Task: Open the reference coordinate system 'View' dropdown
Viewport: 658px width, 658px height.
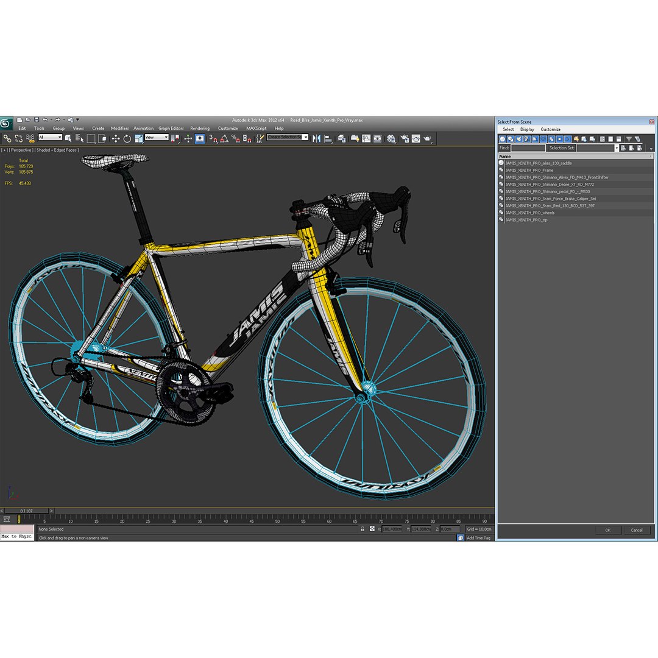Action: click(157, 137)
